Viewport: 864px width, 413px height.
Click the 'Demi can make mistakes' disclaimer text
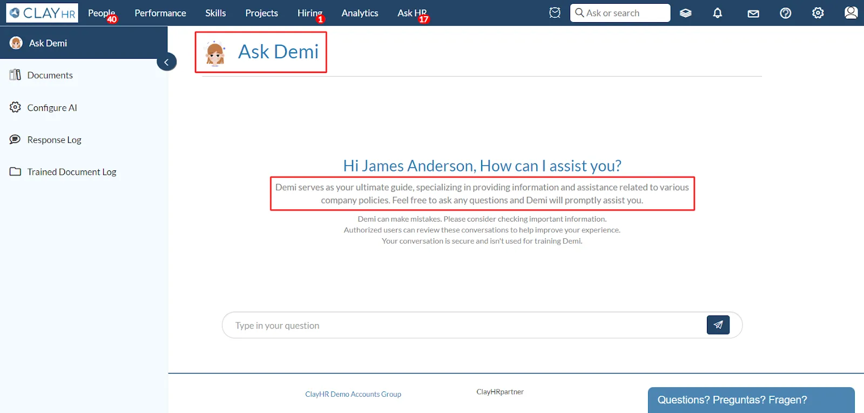pyautogui.click(x=482, y=219)
